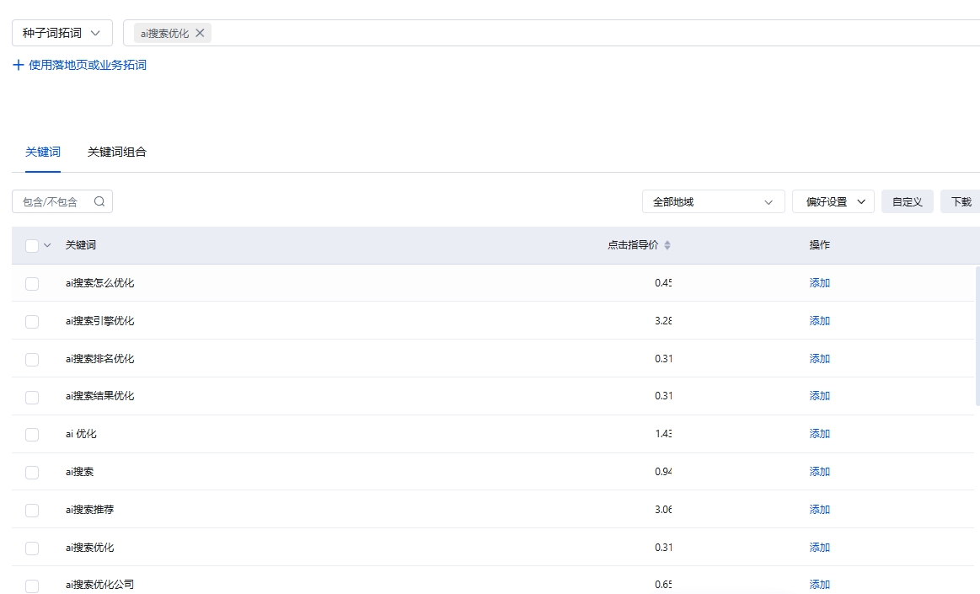Click the magnifier icon in 包含/不包含 filter
The image size is (980, 594).
point(99,201)
